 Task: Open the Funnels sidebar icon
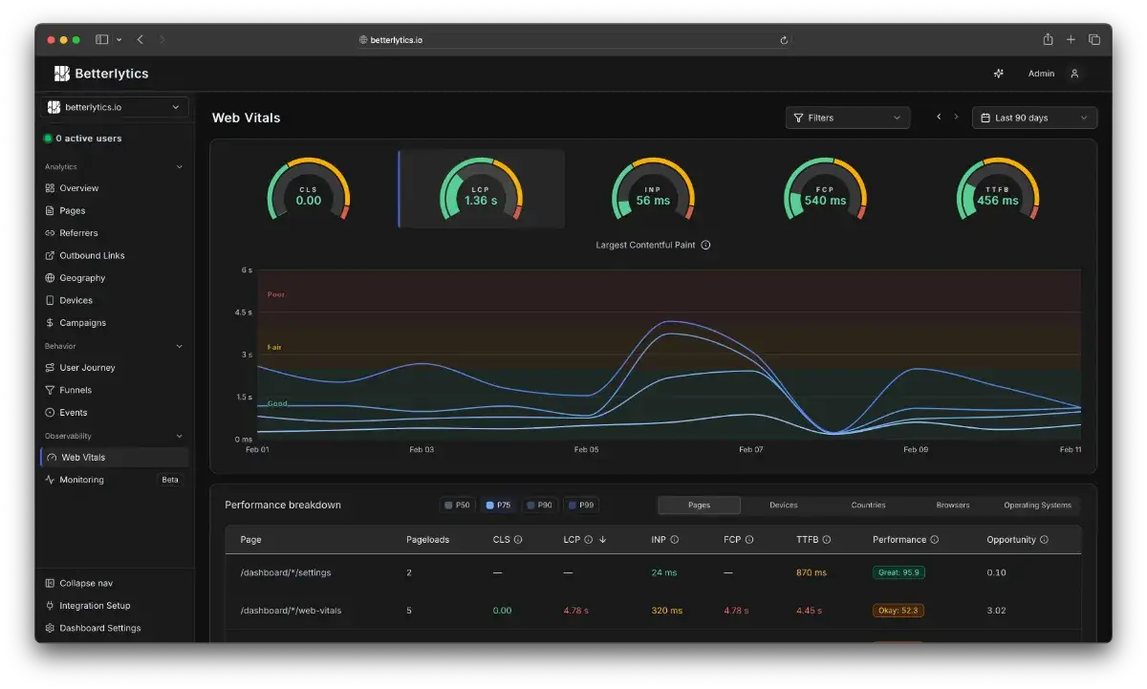click(50, 390)
